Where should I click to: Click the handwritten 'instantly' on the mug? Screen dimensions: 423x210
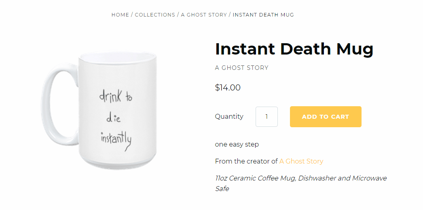pos(116,140)
